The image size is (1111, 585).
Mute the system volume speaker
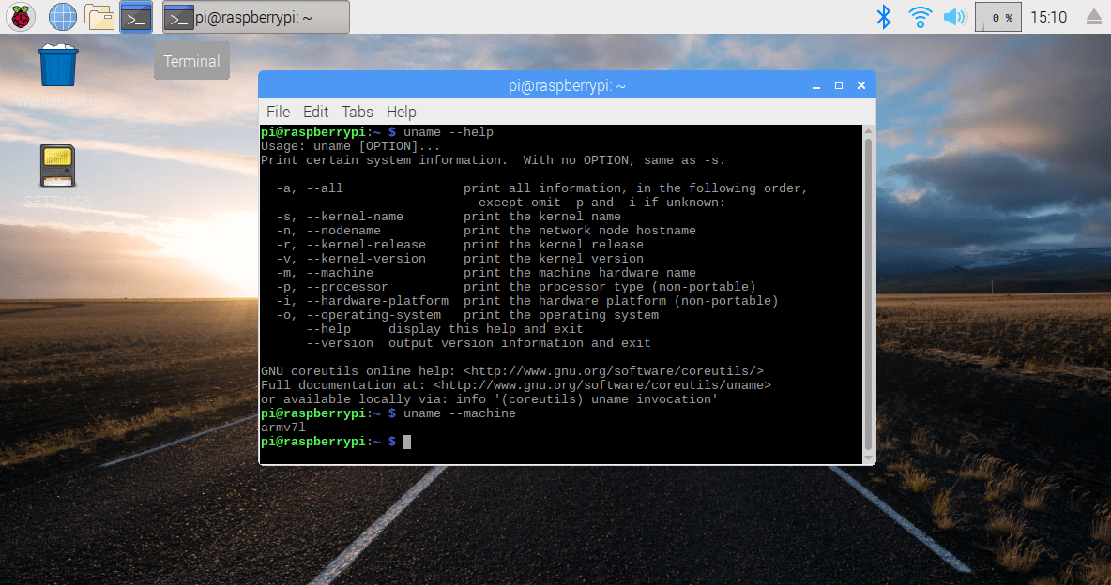[x=956, y=16]
